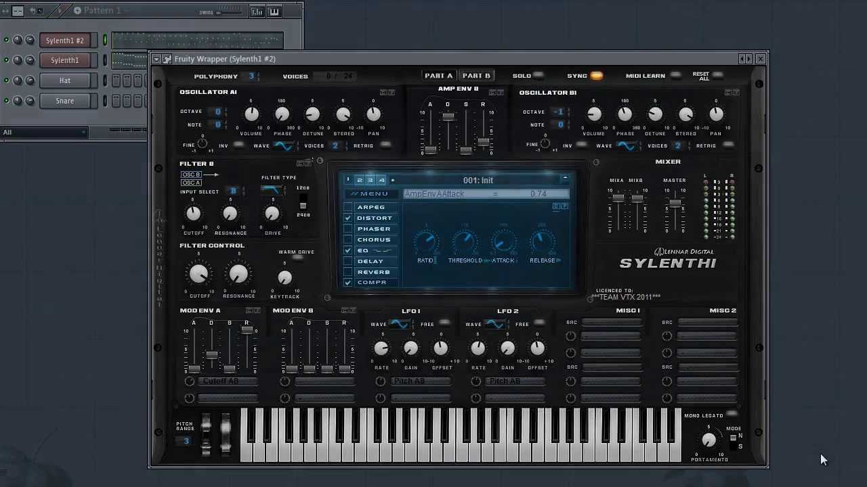Switch to PART A tab

[438, 76]
